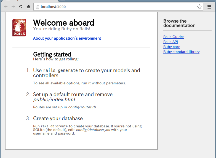Focus the localhost:3000 address bar

(x=118, y=7)
